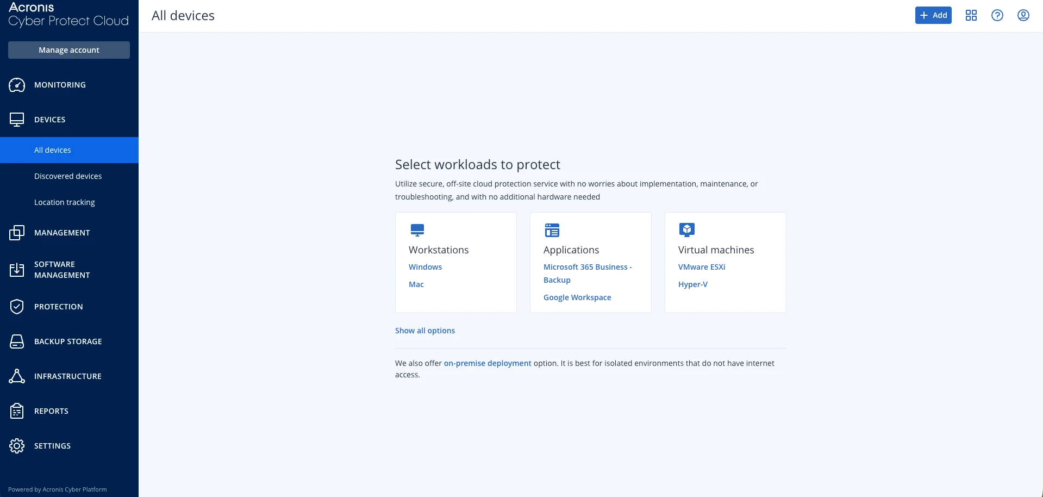
Task: Open the MANAGEMENT menu section
Action: click(x=69, y=233)
